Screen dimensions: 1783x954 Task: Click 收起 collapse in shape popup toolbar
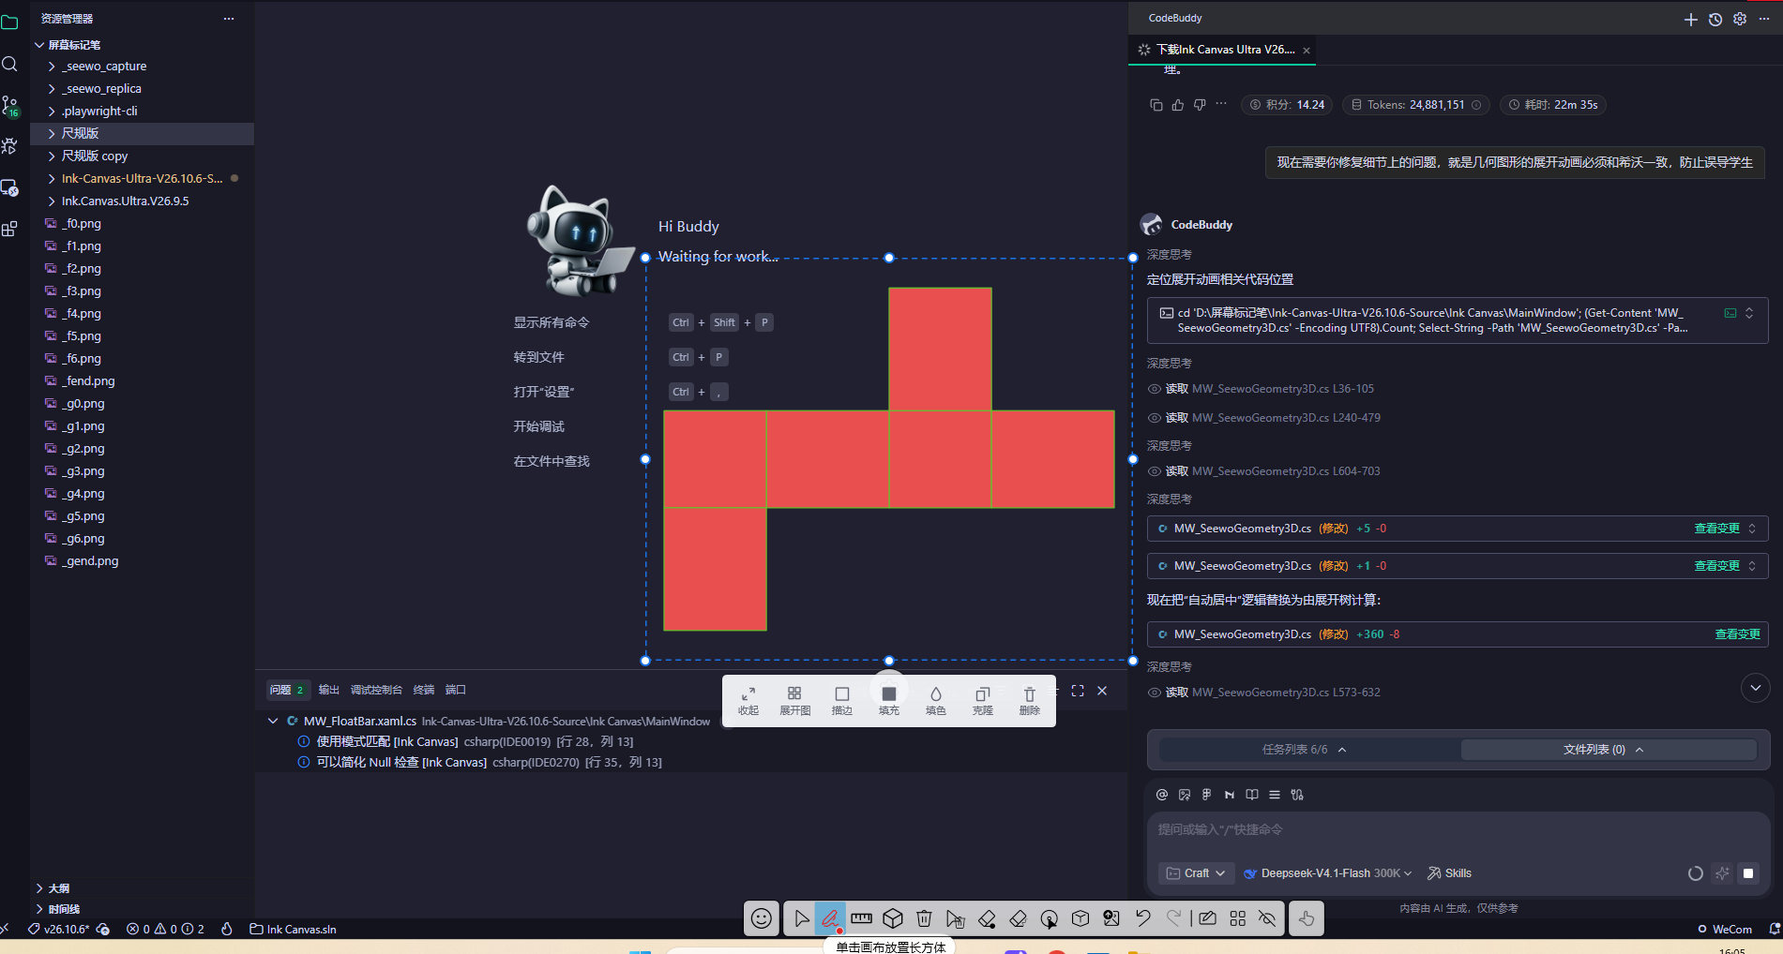click(748, 701)
